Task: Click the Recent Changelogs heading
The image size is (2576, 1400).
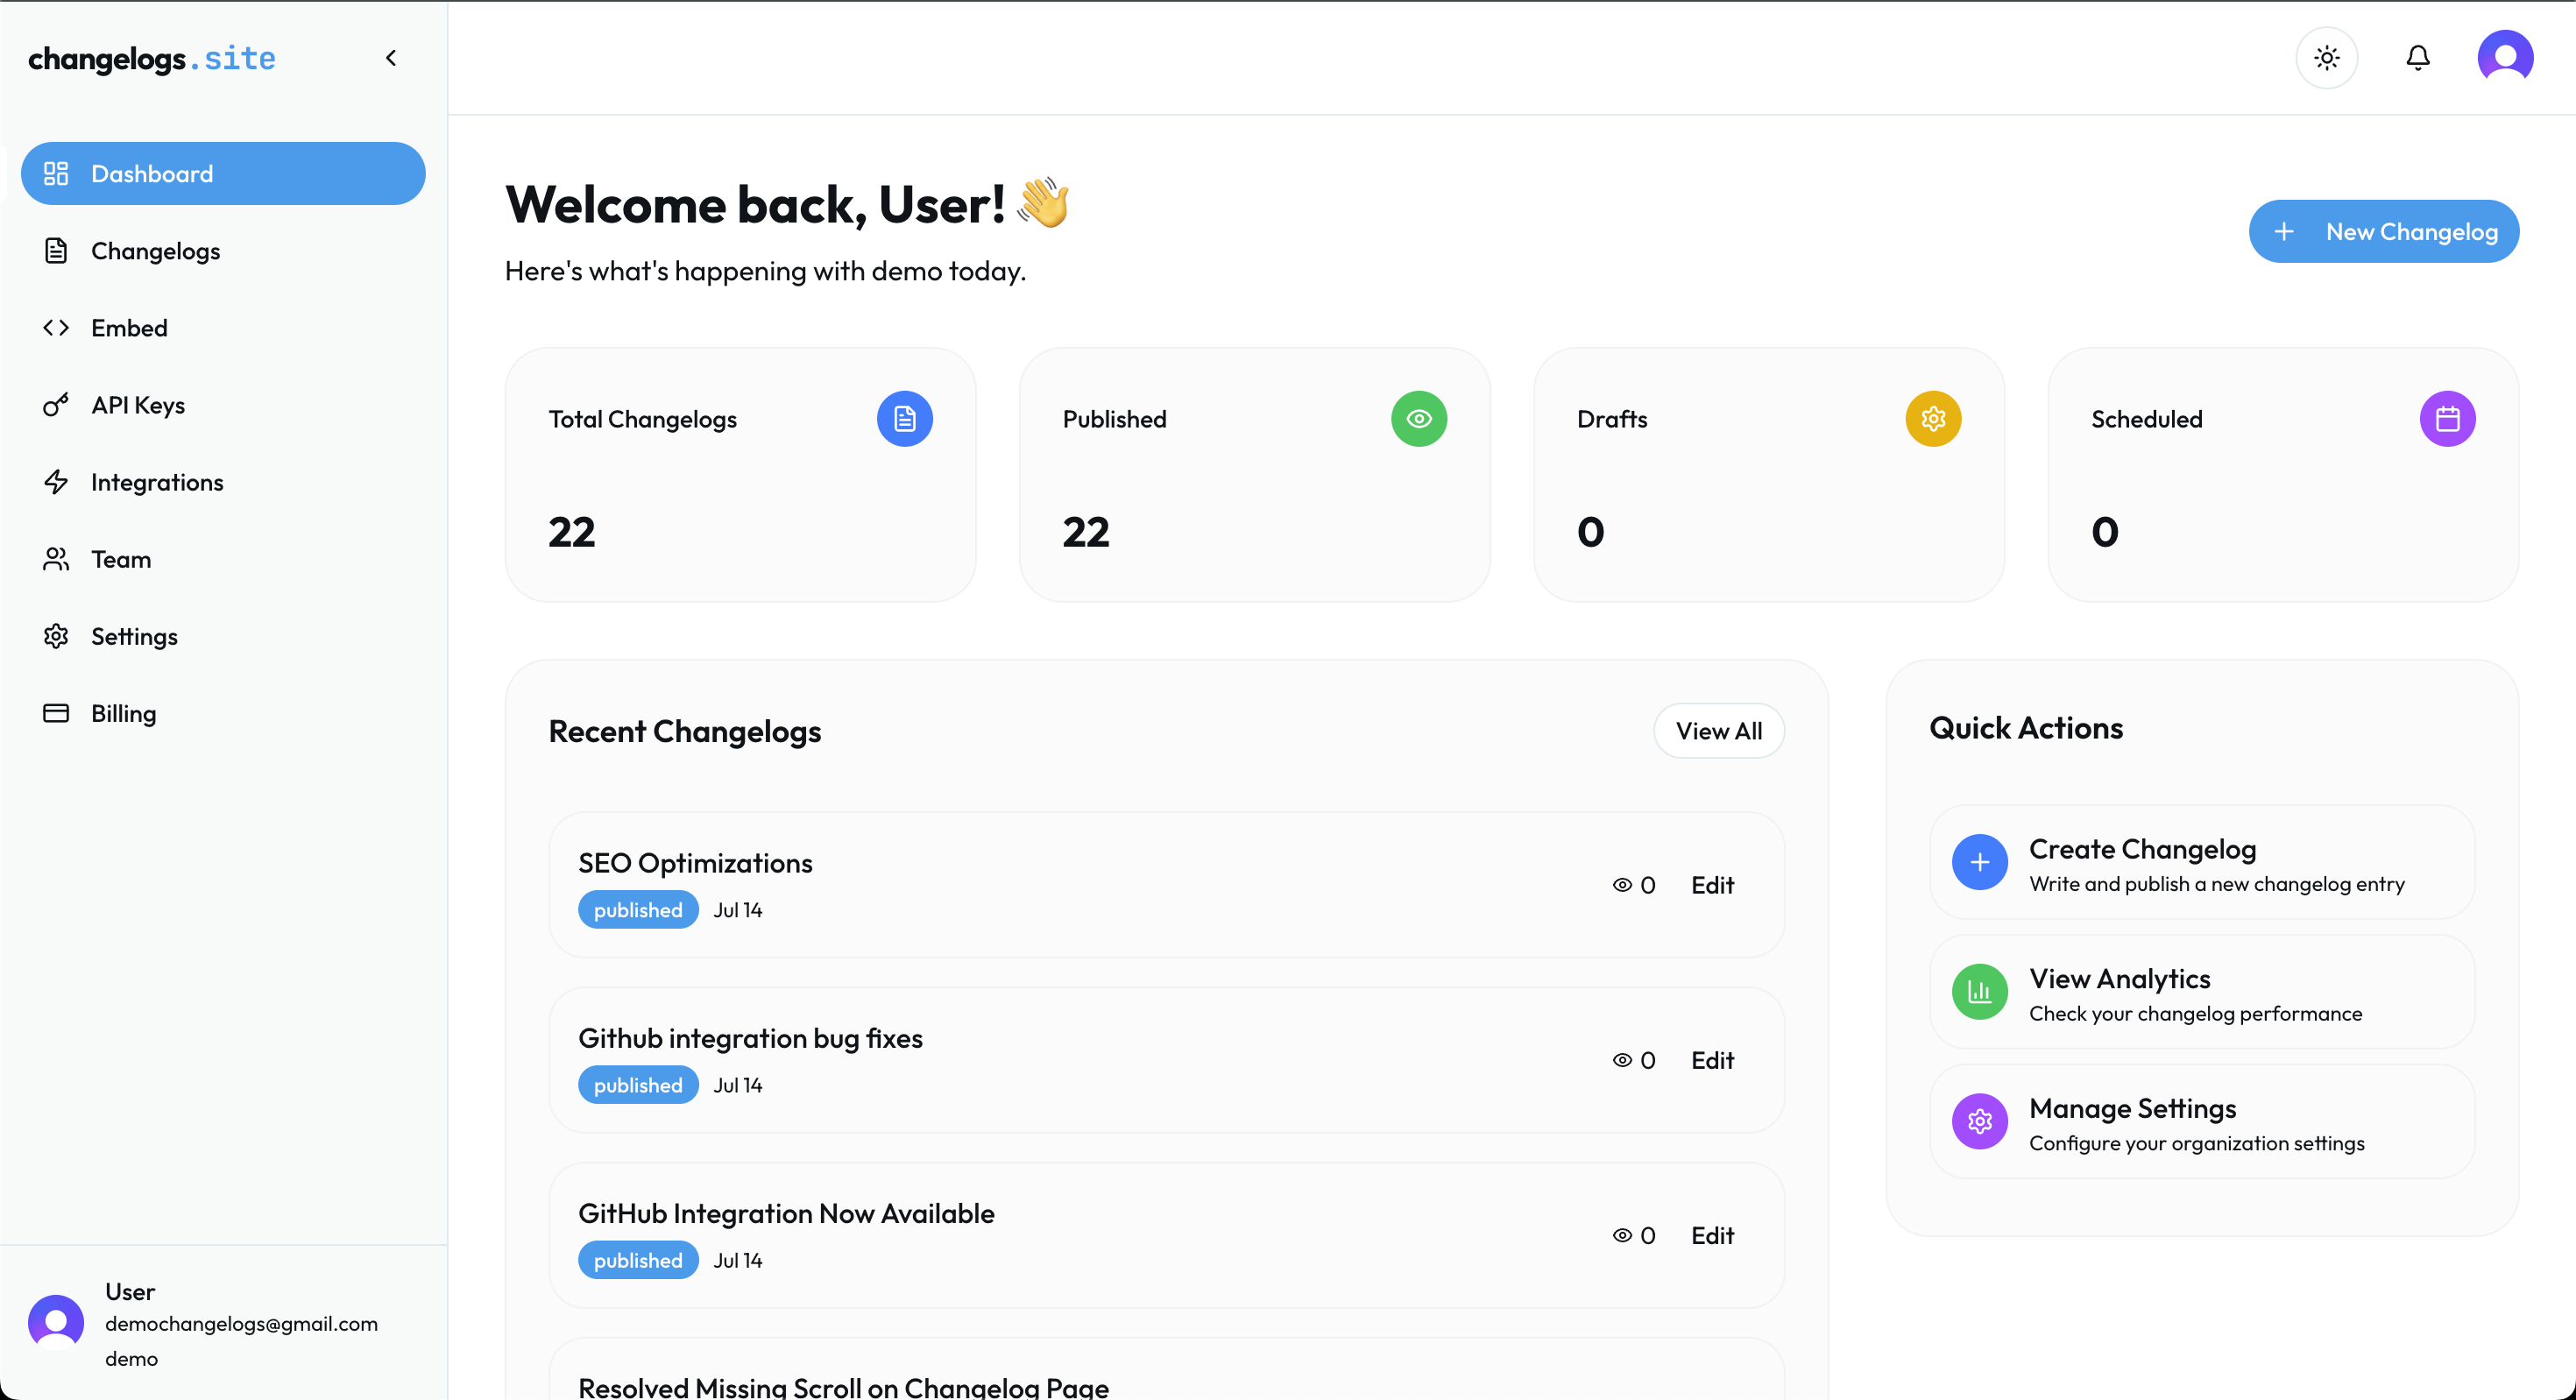Action: click(685, 731)
